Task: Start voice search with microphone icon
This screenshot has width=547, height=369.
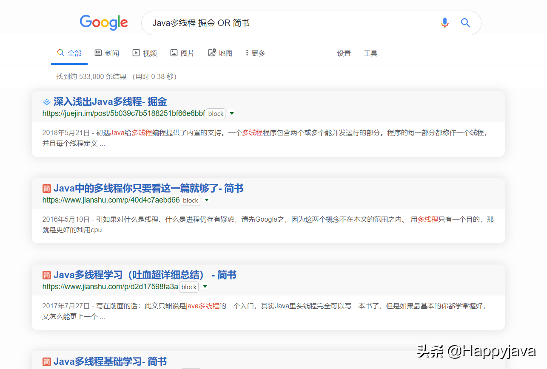Action: pos(444,23)
